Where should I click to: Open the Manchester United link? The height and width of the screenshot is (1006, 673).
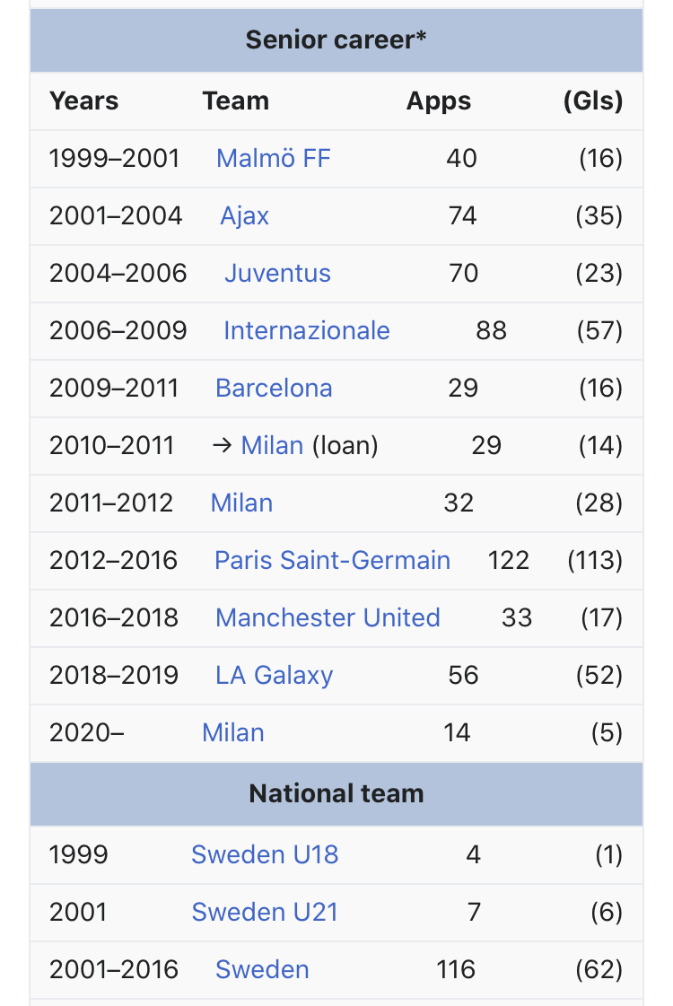(328, 617)
